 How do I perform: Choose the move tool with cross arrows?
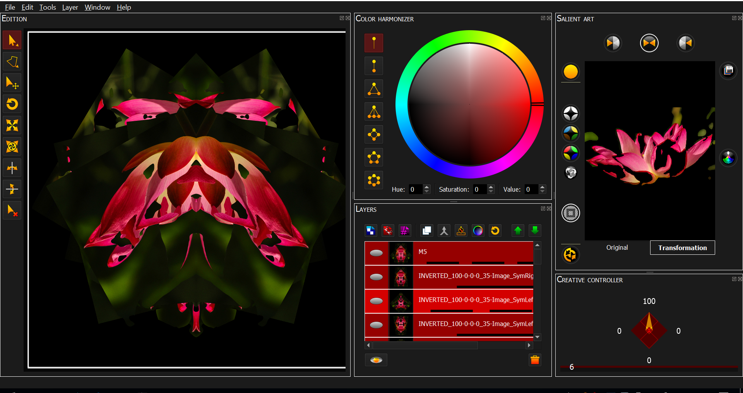[x=12, y=83]
